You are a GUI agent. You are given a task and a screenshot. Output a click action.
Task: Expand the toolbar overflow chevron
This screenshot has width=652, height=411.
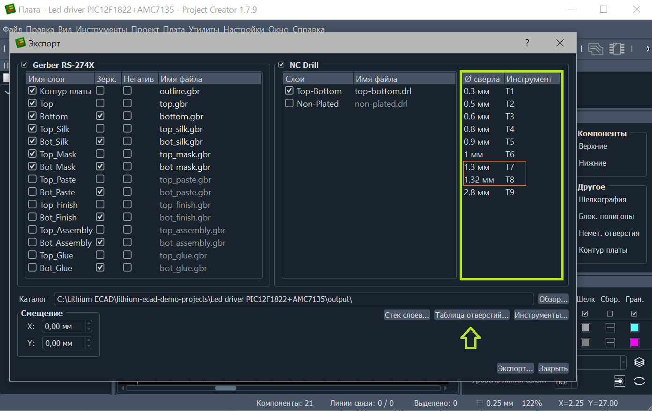click(648, 49)
